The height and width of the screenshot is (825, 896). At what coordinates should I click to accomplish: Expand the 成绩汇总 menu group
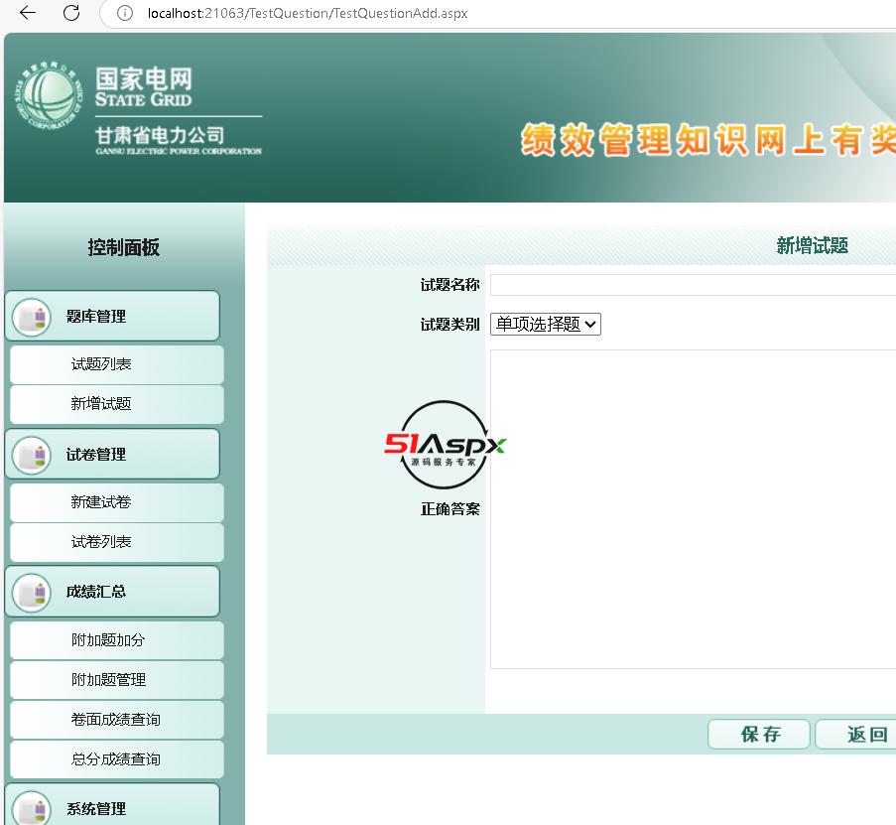(112, 592)
